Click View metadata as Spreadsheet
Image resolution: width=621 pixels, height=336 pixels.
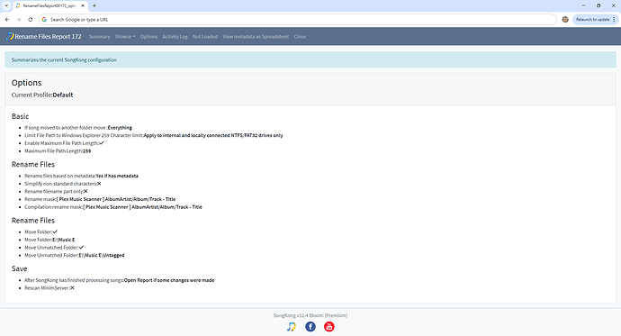click(256, 36)
